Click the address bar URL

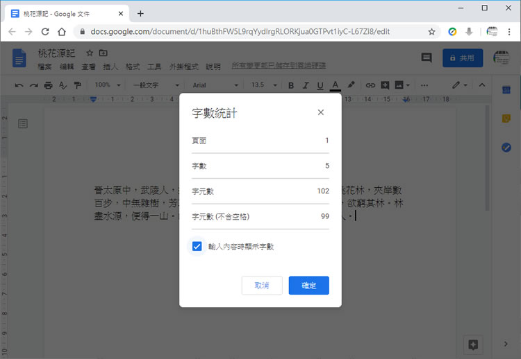point(240,32)
